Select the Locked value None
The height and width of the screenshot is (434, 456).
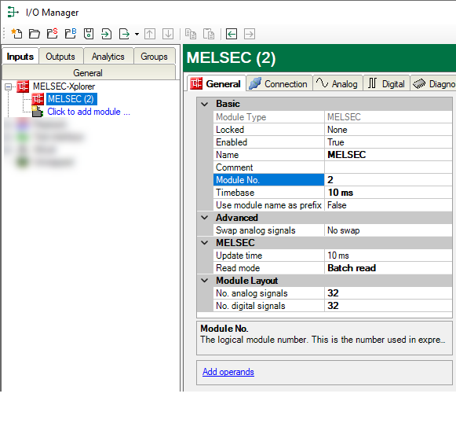click(389, 130)
